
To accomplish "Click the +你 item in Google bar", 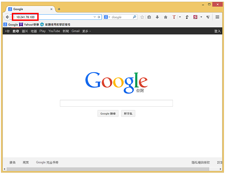I will click(8, 31).
